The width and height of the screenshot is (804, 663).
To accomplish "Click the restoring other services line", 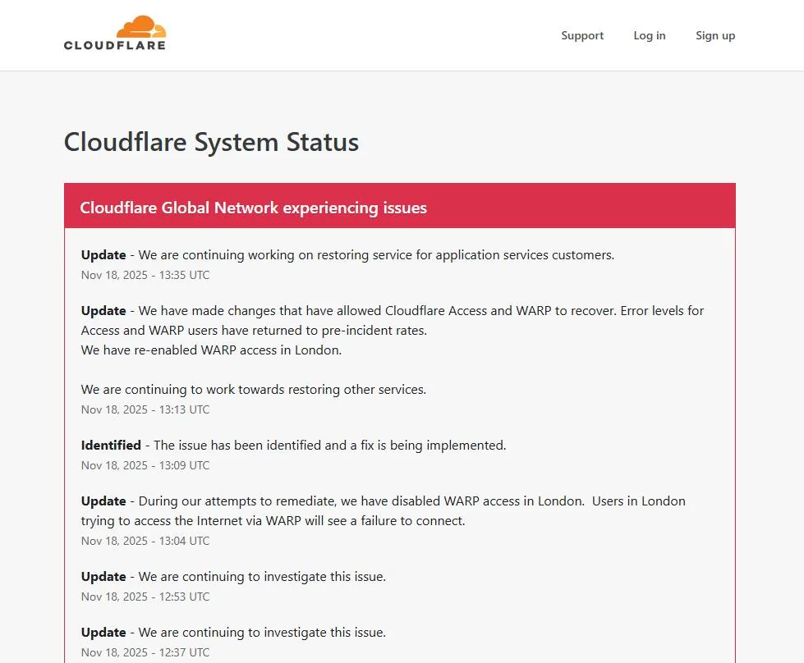I will tap(253, 390).
